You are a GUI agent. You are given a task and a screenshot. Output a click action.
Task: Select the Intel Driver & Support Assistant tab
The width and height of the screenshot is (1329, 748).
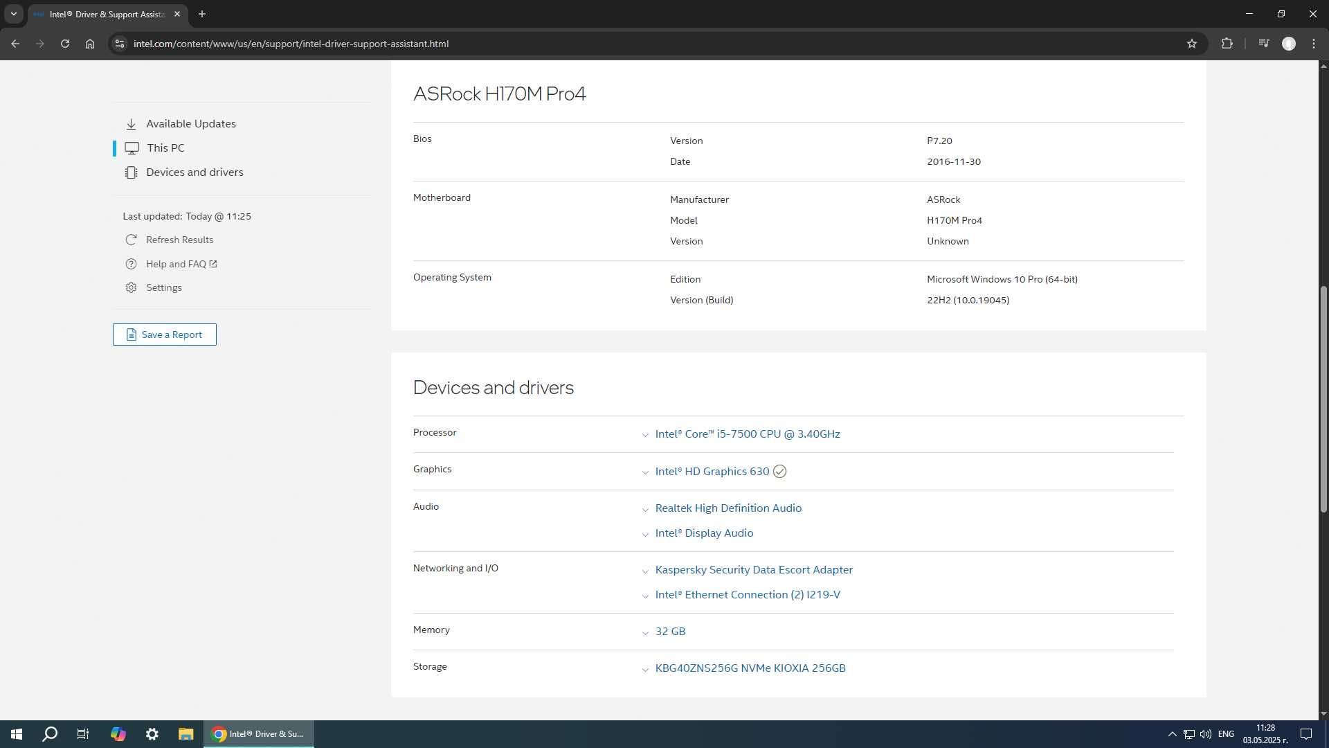point(107,14)
